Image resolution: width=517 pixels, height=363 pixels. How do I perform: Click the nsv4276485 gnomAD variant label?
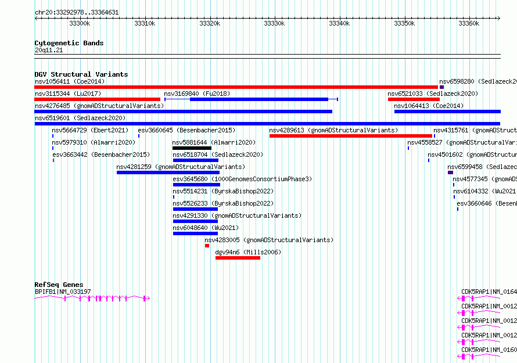[99, 106]
